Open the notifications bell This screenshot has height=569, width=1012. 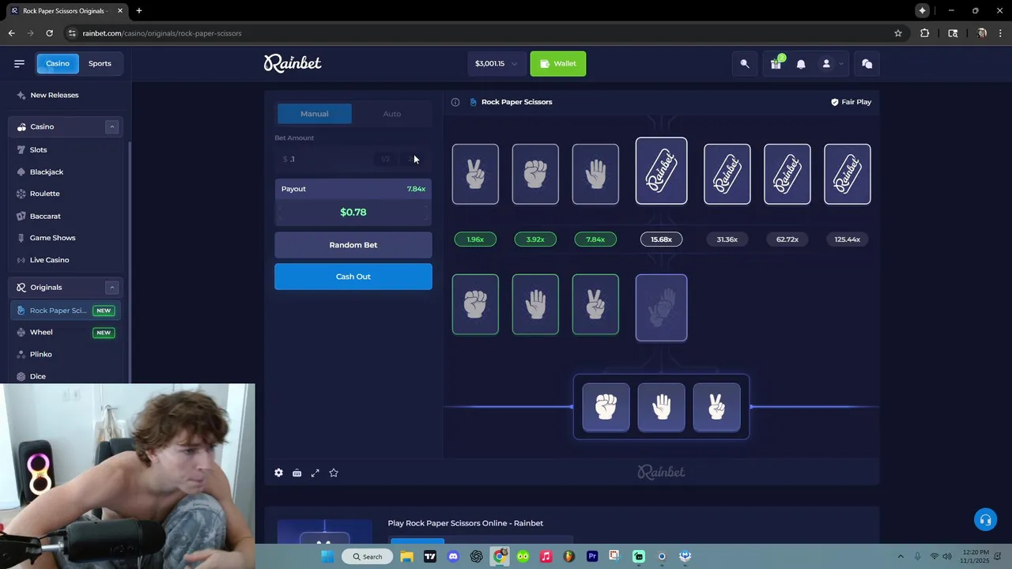[x=801, y=64]
